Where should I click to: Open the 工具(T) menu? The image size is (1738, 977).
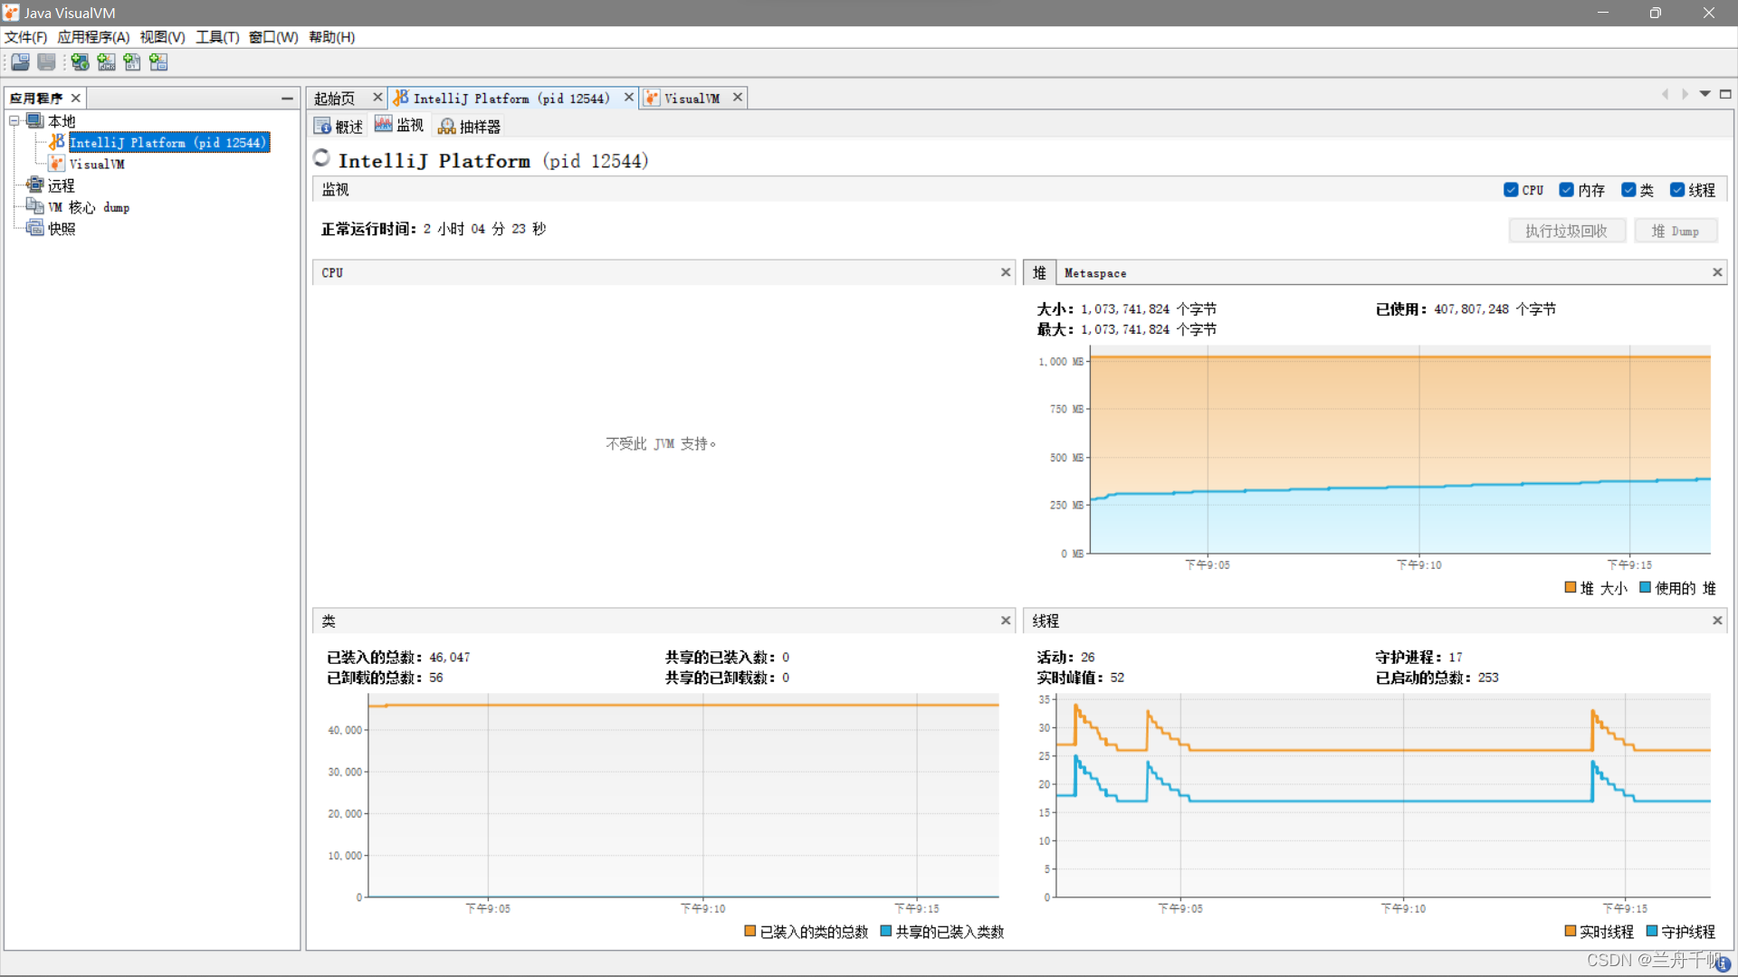(x=217, y=37)
